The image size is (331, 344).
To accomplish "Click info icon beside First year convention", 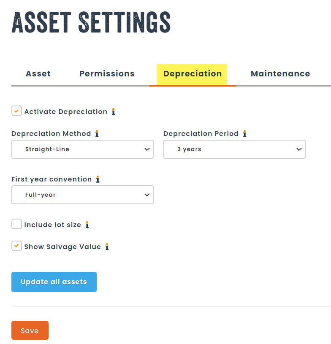I will [x=98, y=179].
